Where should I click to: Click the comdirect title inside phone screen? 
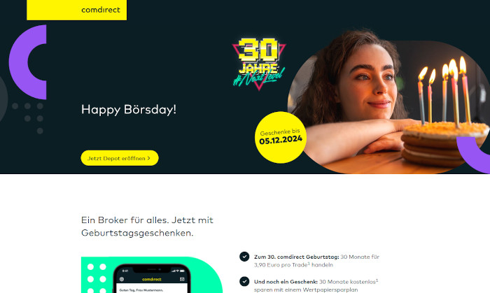click(x=152, y=279)
